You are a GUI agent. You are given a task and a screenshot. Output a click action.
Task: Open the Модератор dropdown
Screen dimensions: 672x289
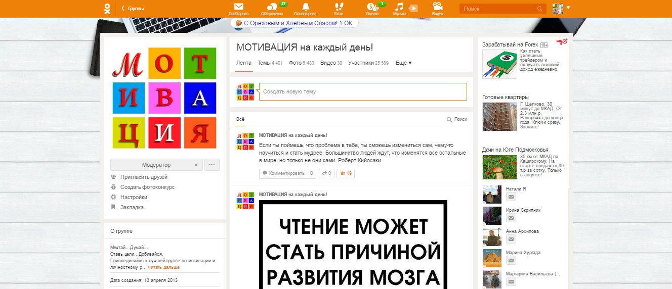[x=156, y=165]
